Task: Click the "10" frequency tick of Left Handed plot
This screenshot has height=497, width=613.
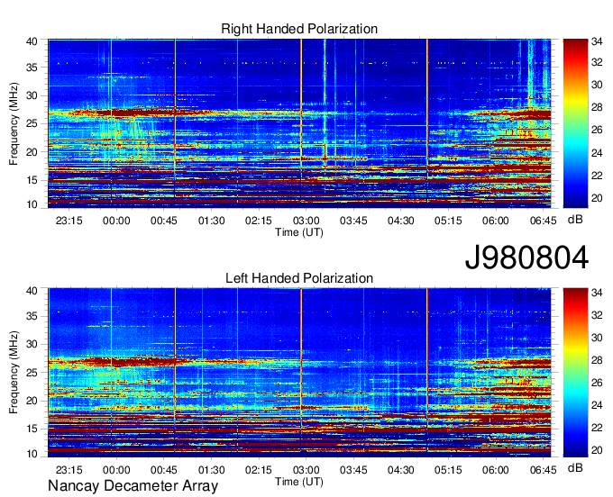Action: (32, 454)
